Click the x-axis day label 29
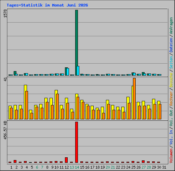 pyautogui.click(x=154, y=167)
